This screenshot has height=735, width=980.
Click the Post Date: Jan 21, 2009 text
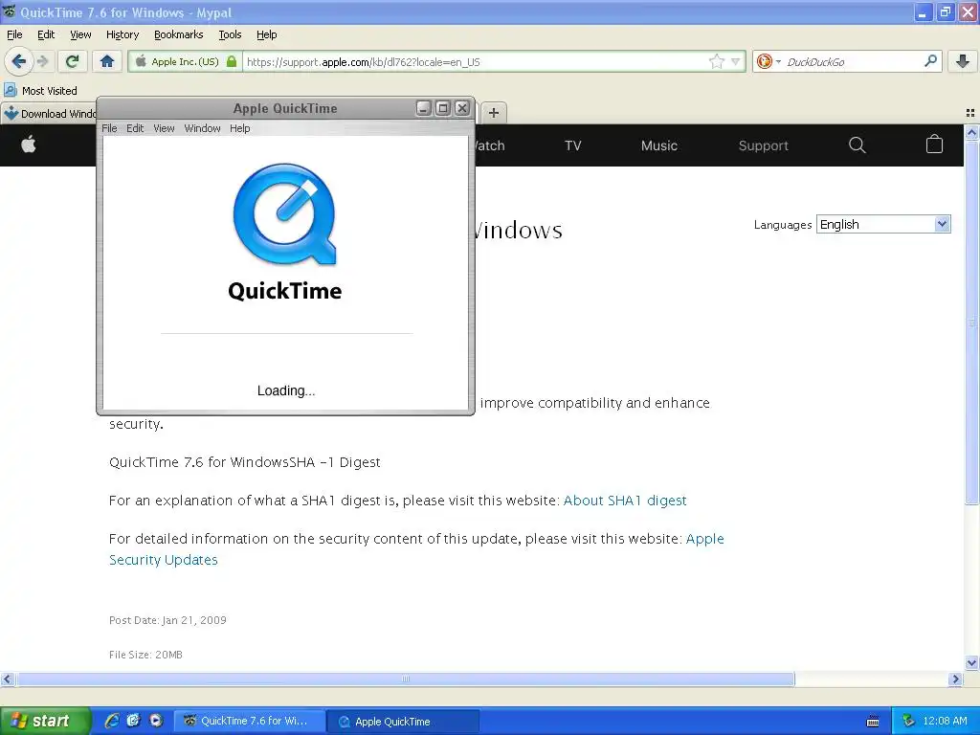[167, 620]
